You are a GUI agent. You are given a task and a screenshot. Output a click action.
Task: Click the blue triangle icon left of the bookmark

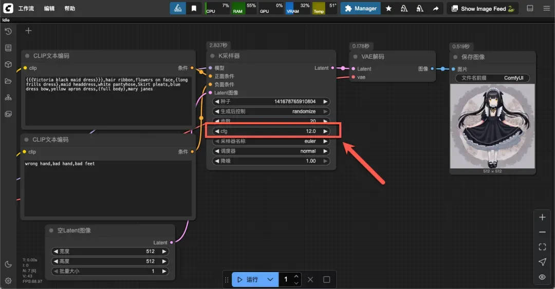pos(178,8)
